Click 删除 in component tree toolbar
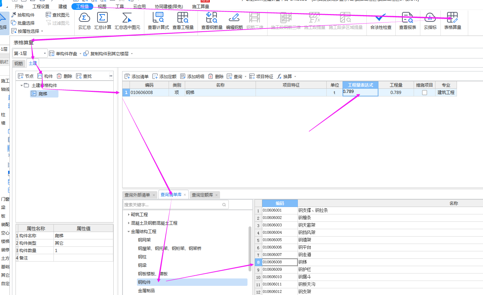This screenshot has width=483, height=295. (x=64, y=76)
